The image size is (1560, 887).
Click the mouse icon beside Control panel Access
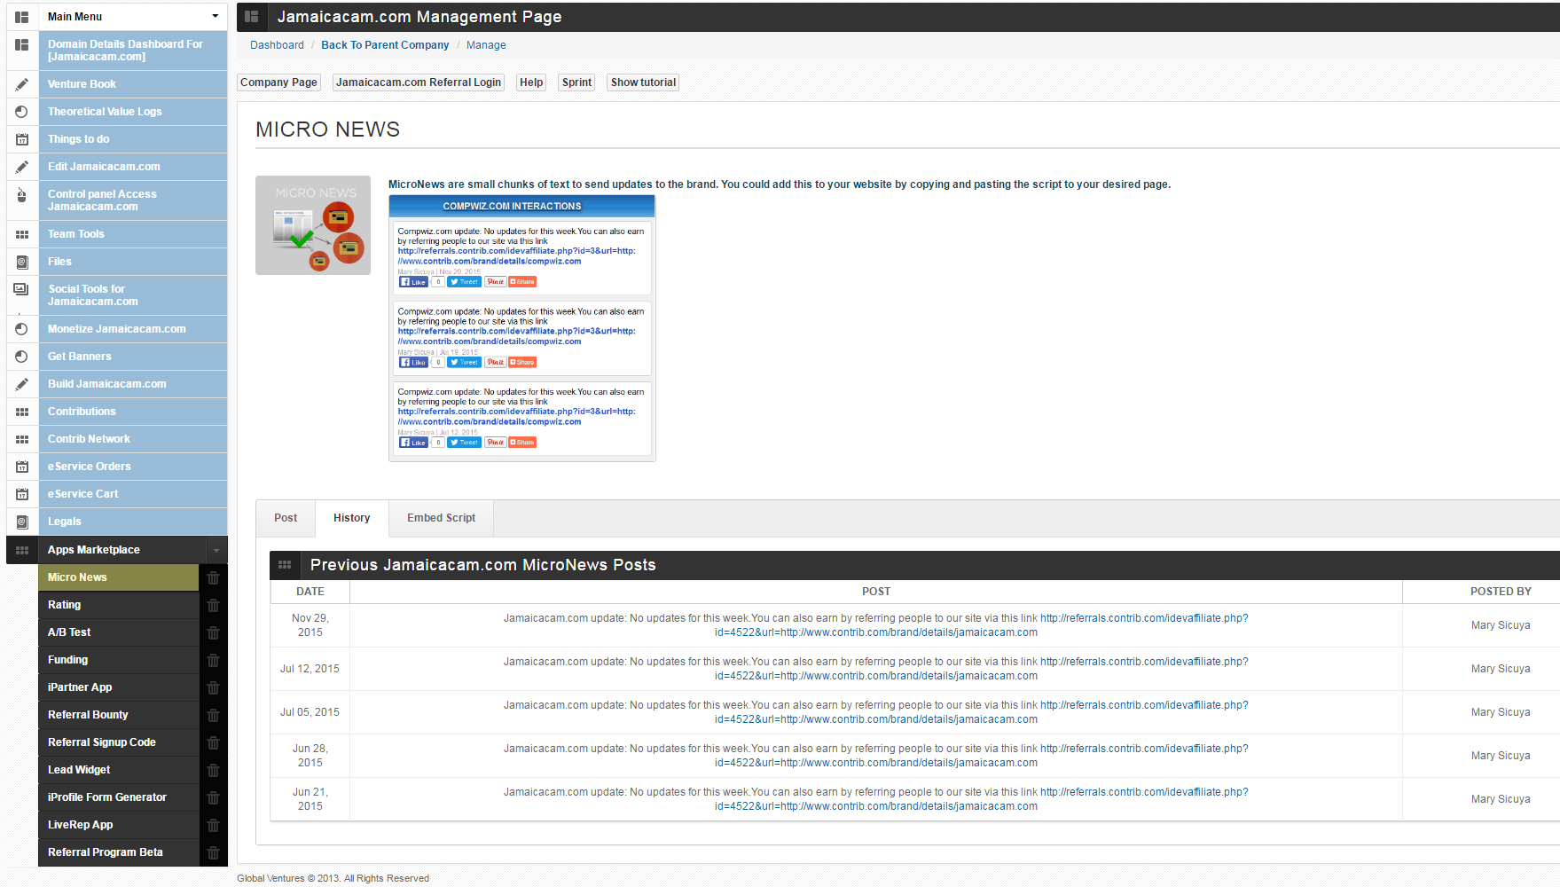[22, 194]
